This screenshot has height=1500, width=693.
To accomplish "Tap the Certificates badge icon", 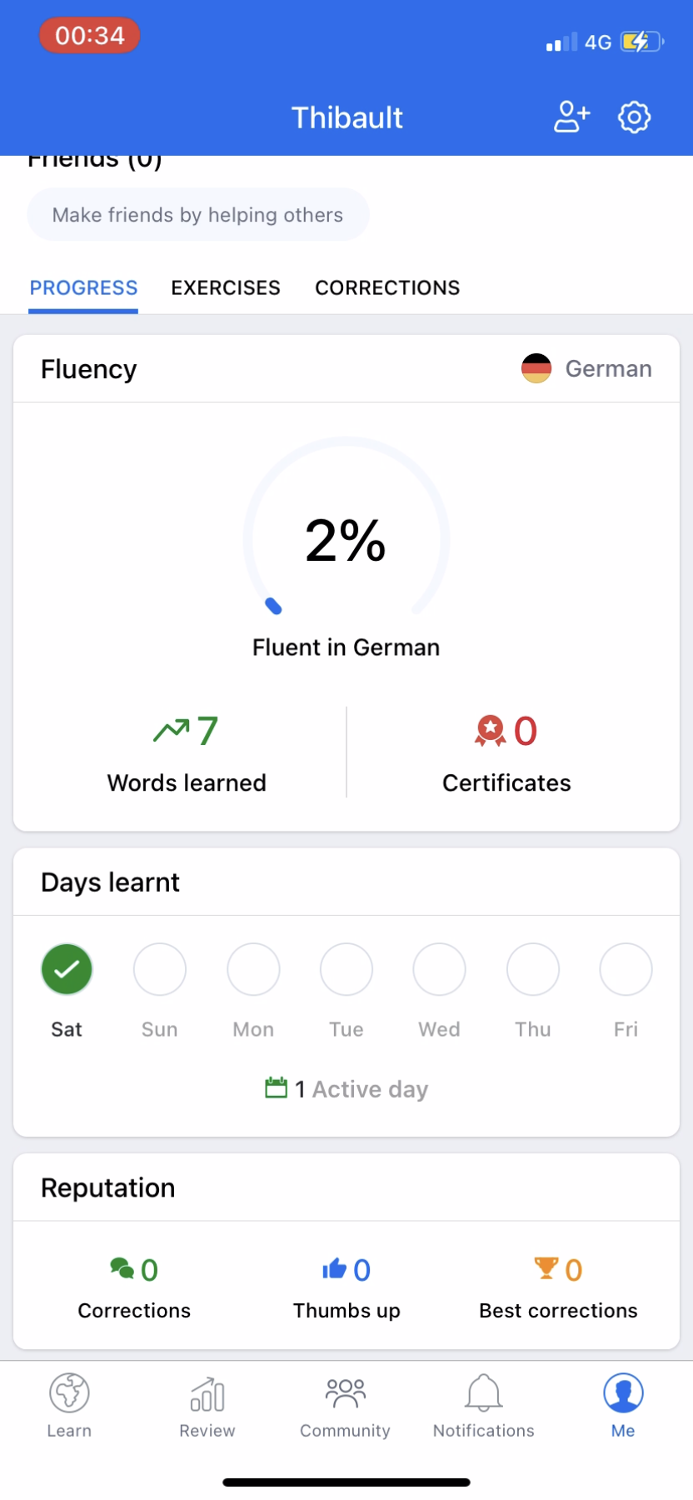I will [x=491, y=731].
